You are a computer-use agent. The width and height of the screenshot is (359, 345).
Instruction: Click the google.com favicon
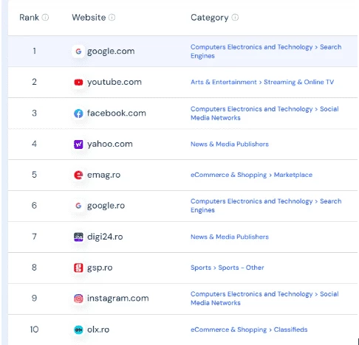click(78, 51)
